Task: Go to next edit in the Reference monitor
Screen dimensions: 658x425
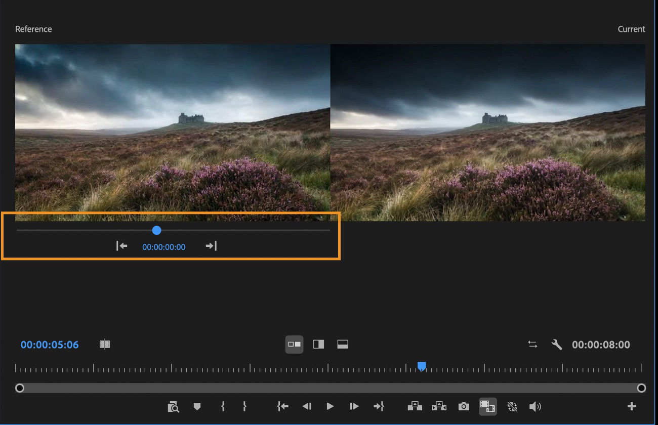Action: (209, 246)
